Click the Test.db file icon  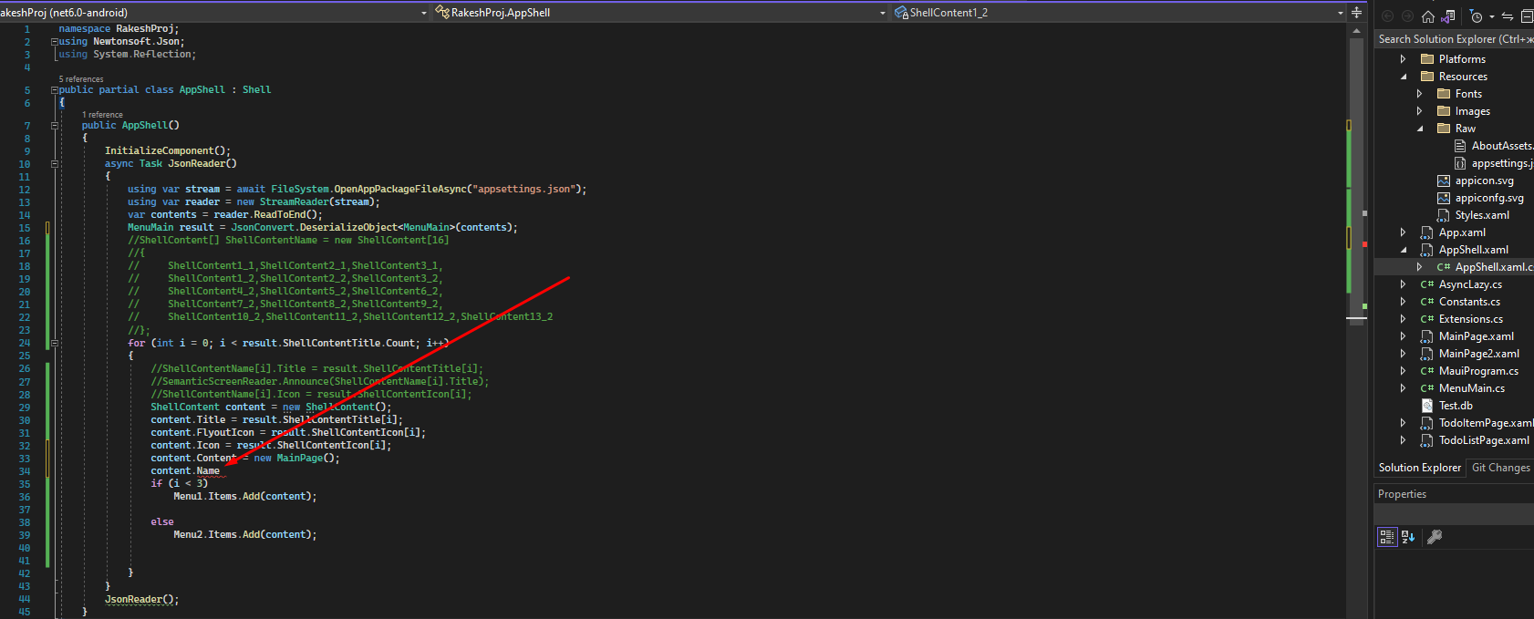pos(1427,406)
